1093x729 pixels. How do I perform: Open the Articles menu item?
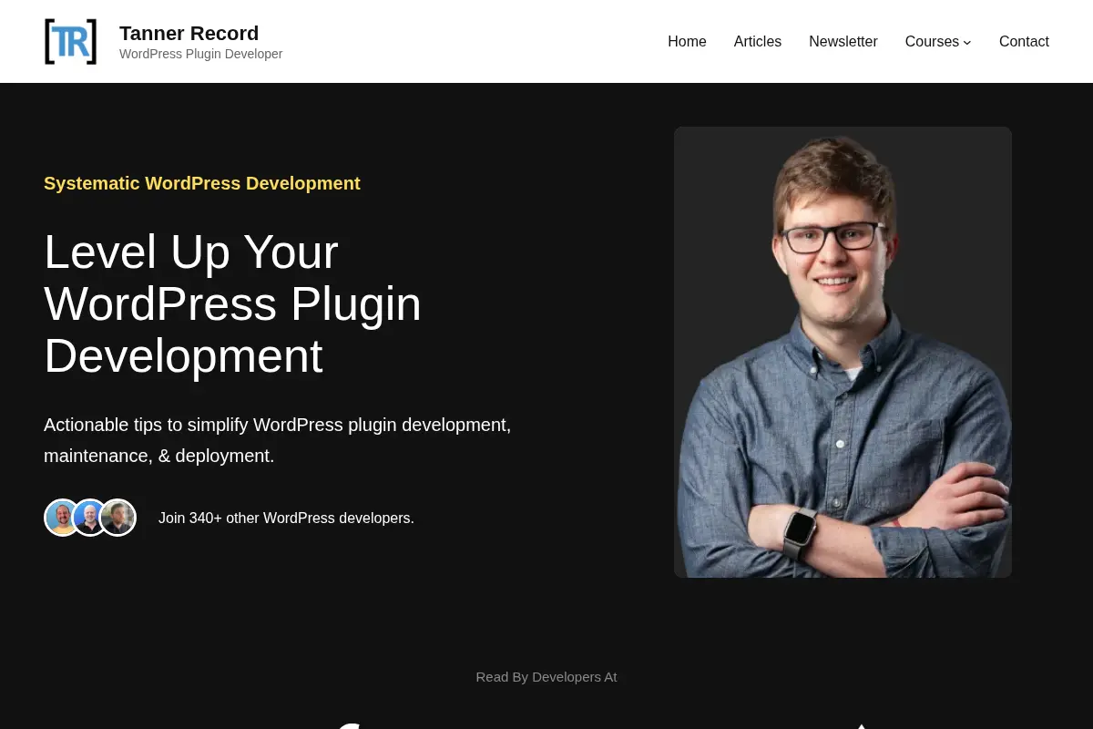click(758, 41)
